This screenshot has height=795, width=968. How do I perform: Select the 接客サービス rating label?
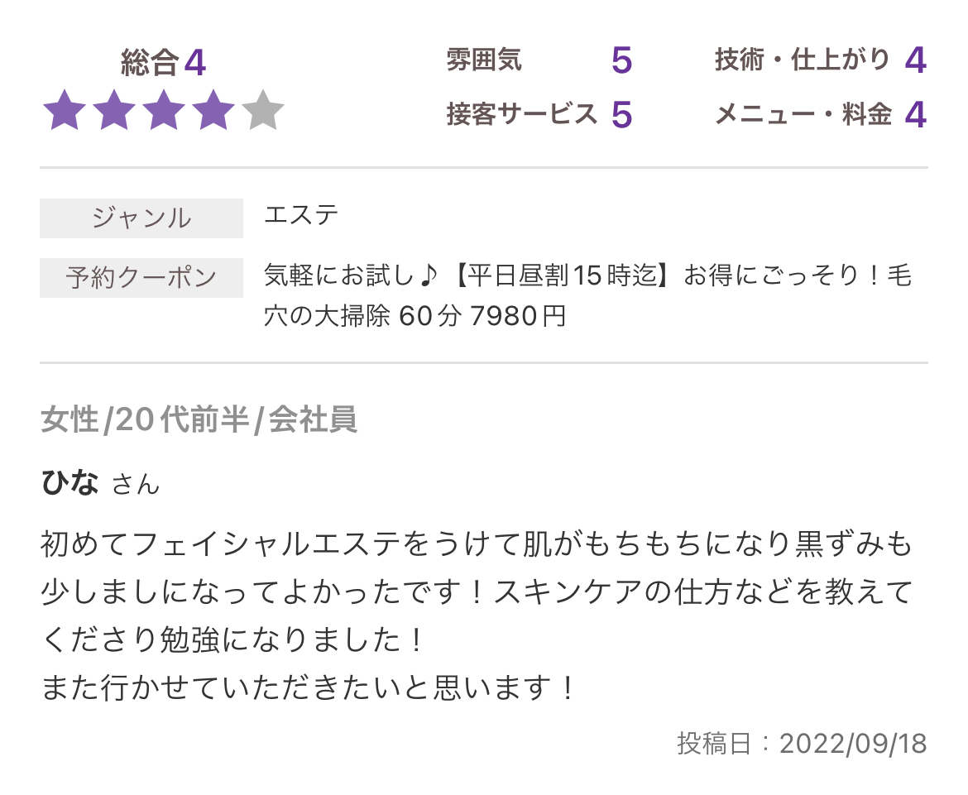[x=522, y=114]
